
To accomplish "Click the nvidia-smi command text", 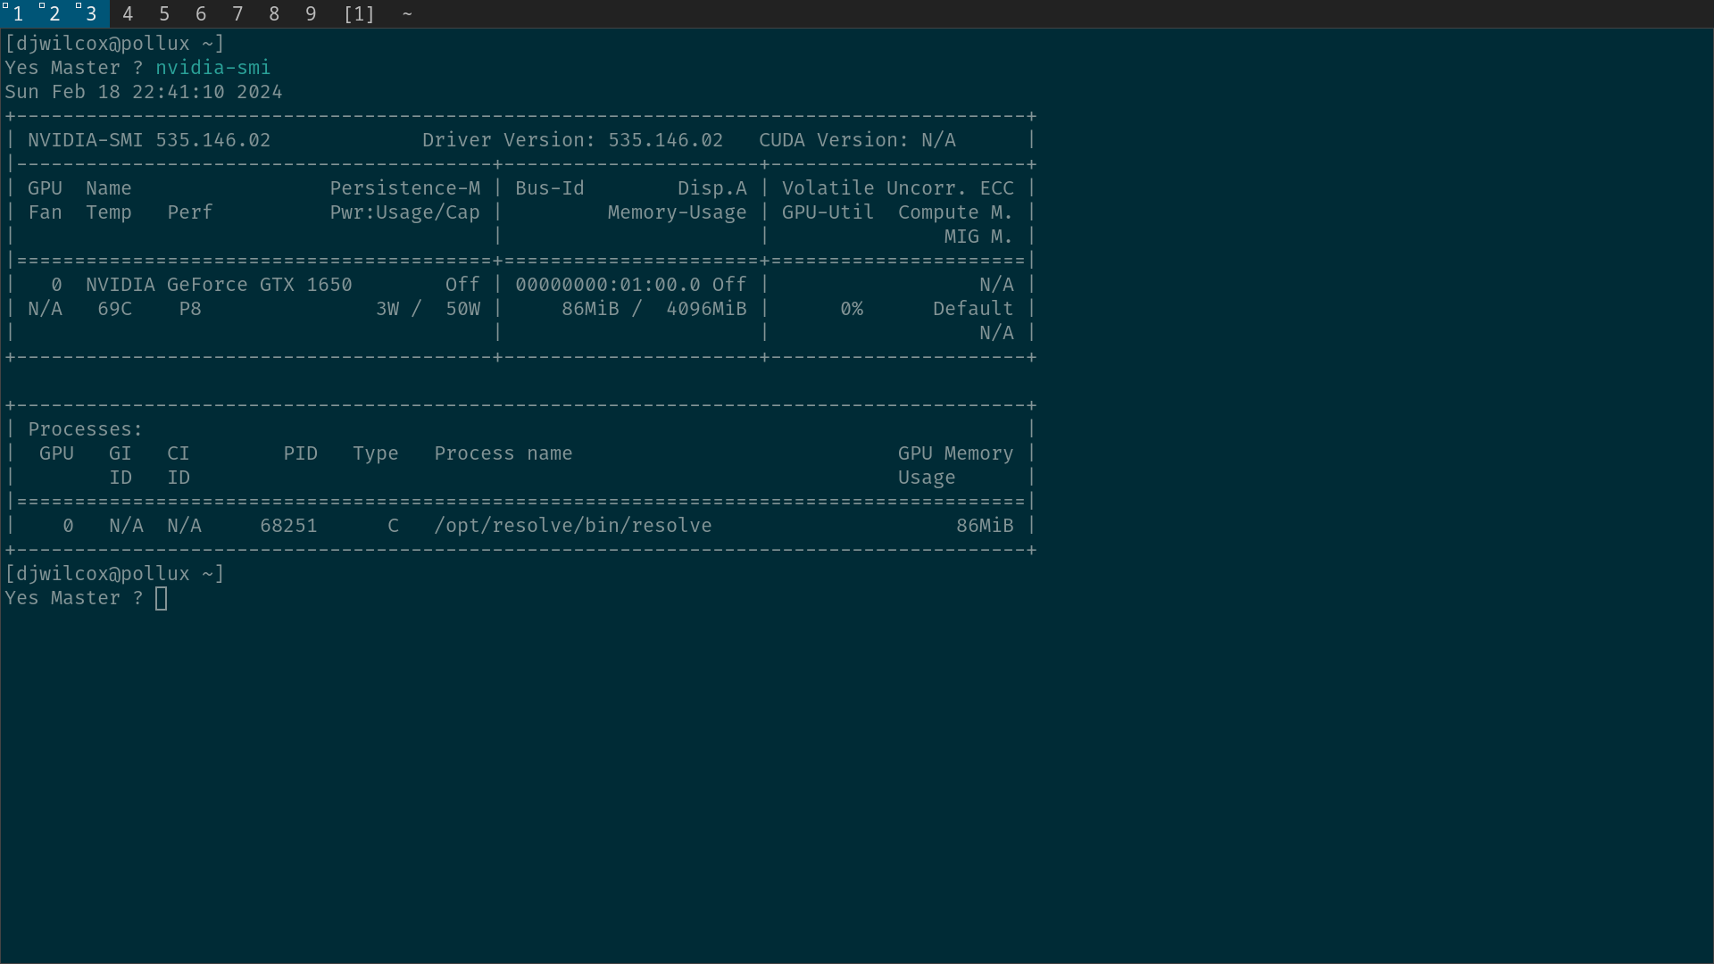I will [212, 68].
